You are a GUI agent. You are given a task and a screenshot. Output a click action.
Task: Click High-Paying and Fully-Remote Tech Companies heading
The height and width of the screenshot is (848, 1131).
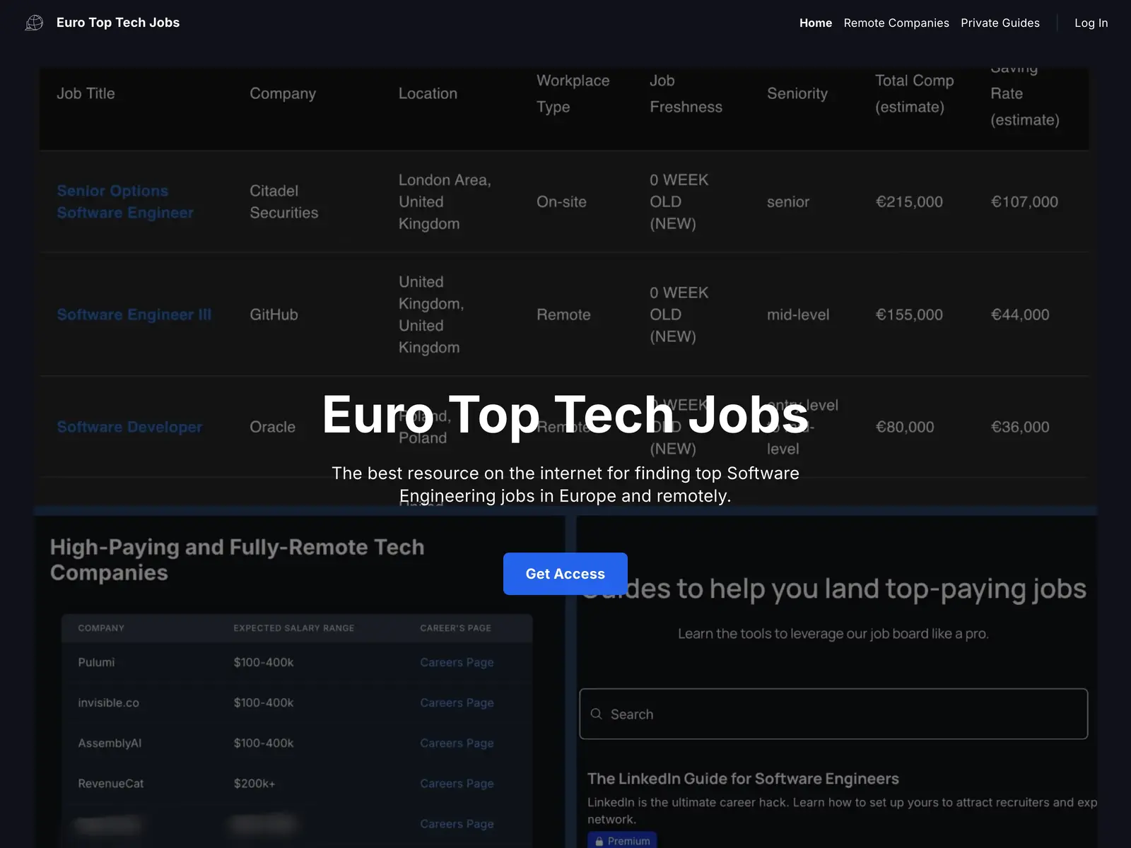pyautogui.click(x=237, y=560)
